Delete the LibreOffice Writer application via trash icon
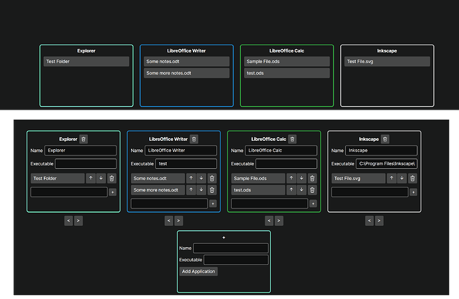Viewport: 459px width, 299px height. coord(194,139)
